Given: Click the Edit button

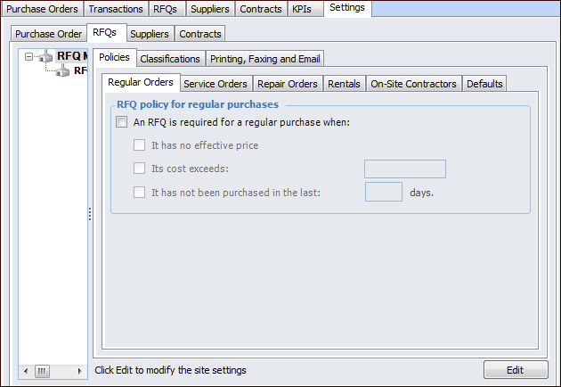Looking at the screenshot, I should coord(516,370).
